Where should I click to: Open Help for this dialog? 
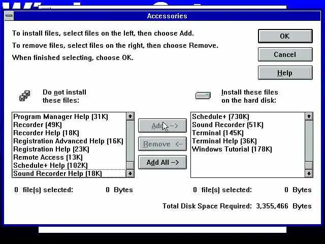285,73
